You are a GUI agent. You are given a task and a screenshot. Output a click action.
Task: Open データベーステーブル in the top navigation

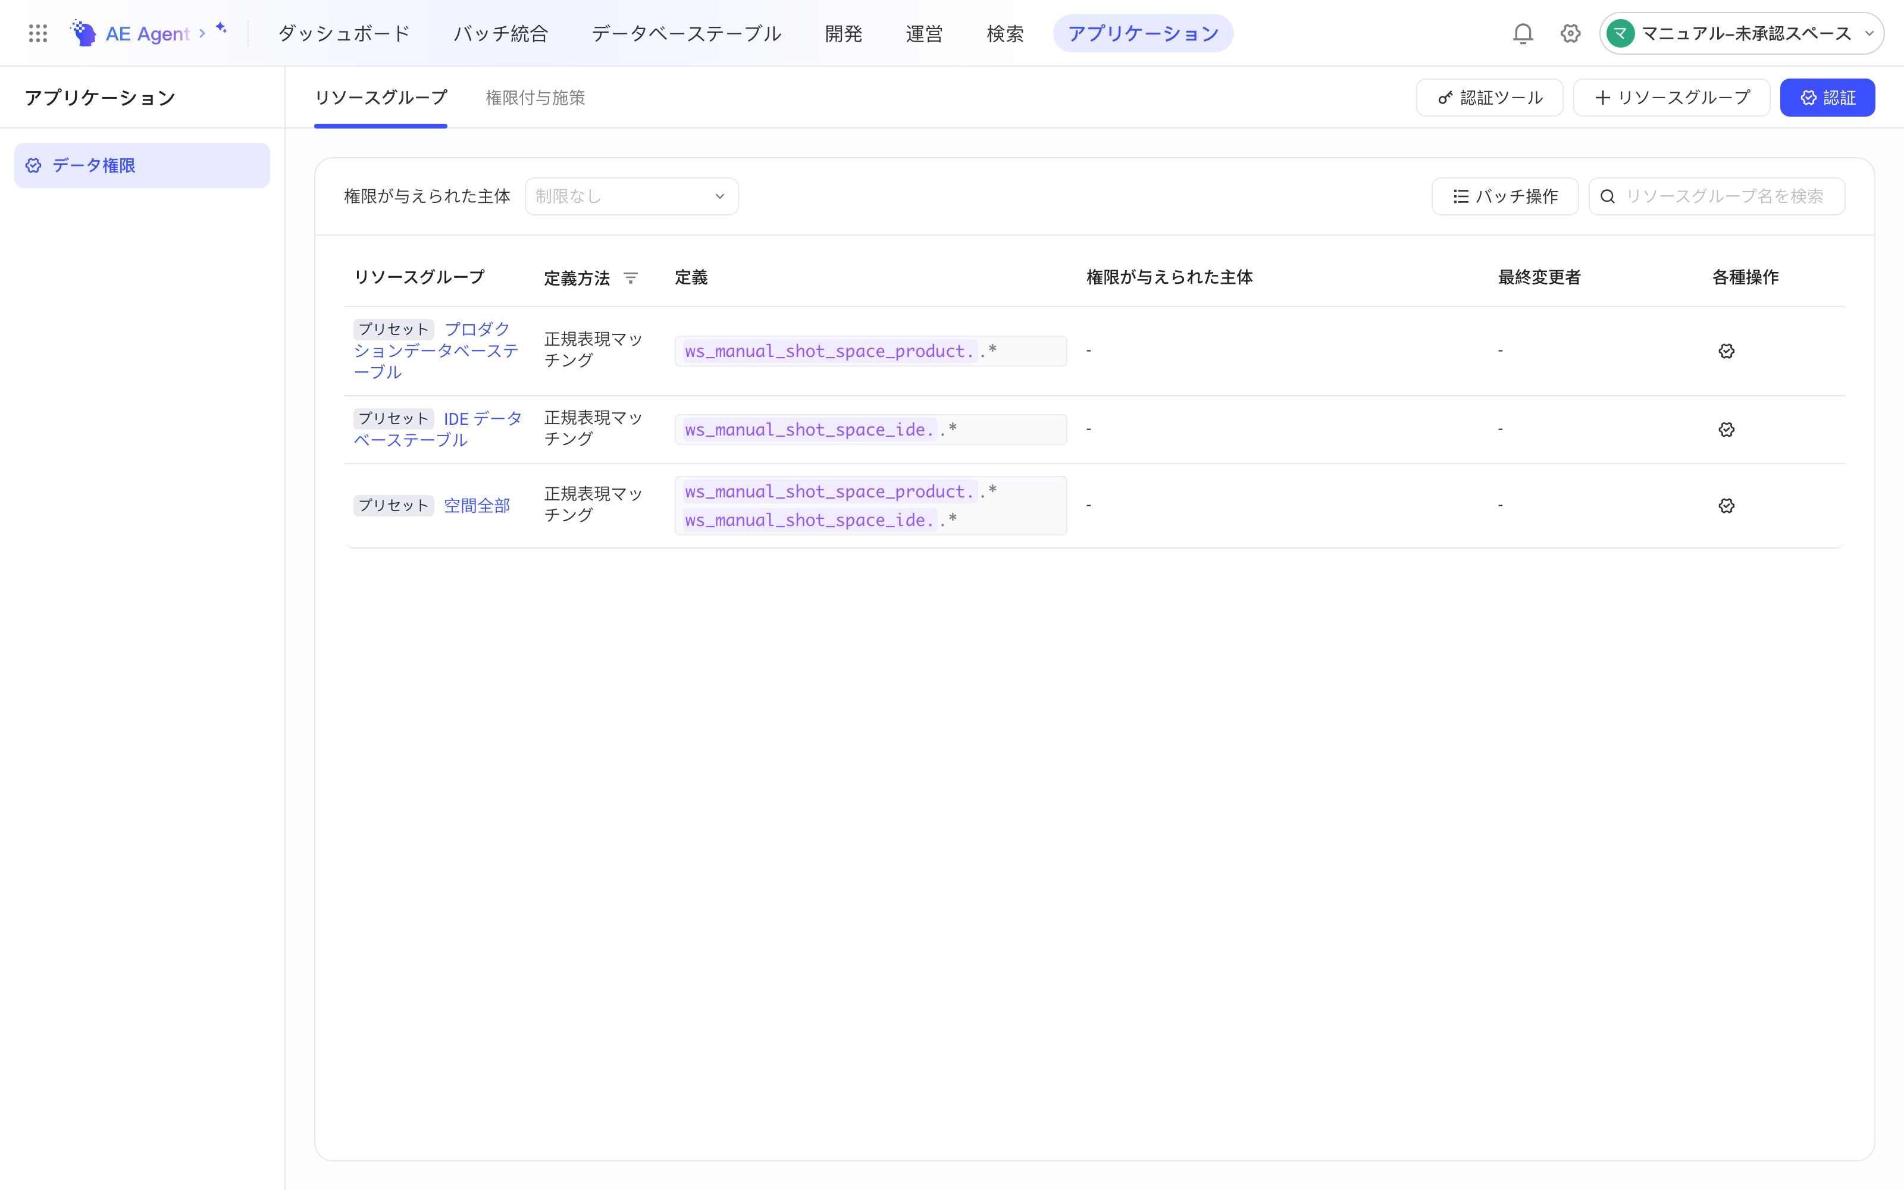pos(686,34)
